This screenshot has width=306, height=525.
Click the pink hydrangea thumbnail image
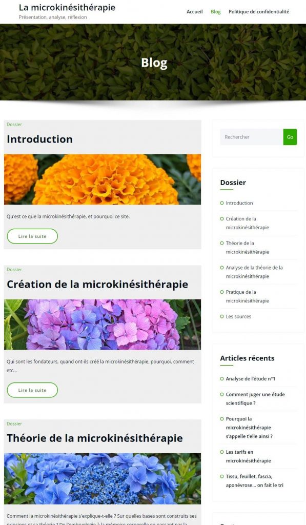tap(103, 325)
